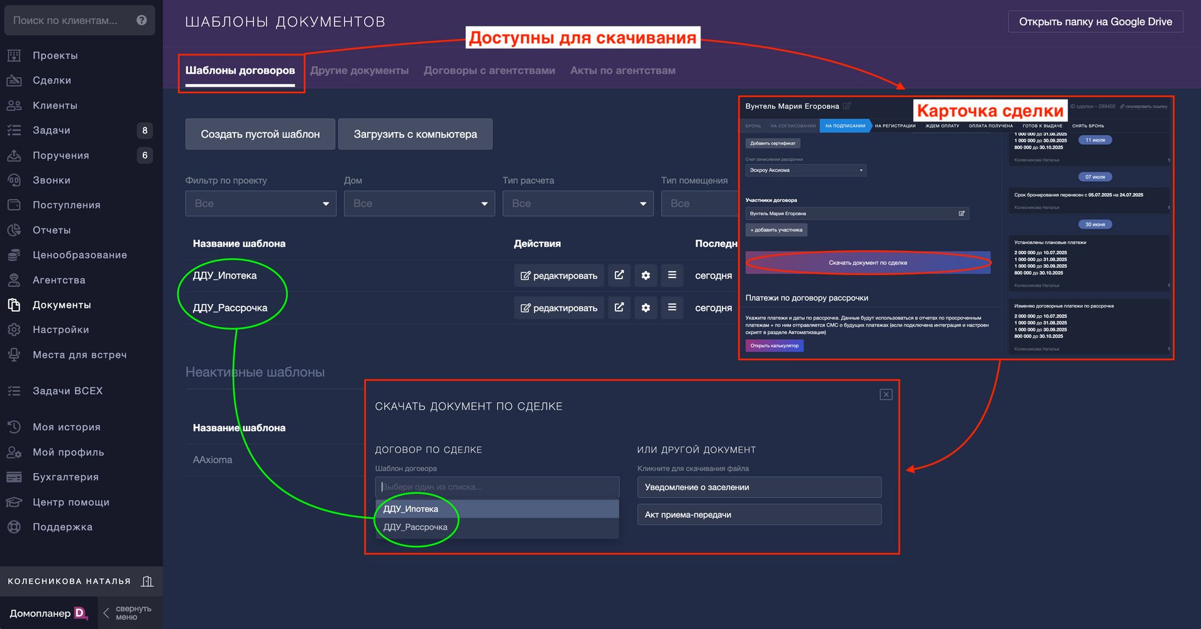The image size is (1201, 629).
Task: Open Центр помощи in the sidebar
Action: point(70,502)
